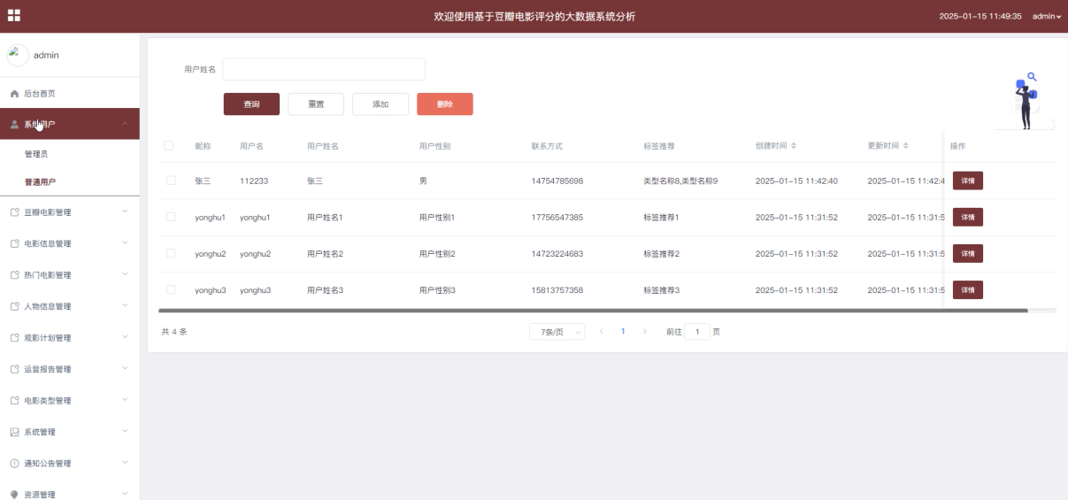Click the 查询 search button
Screen dimensions: 1068x500
pos(251,104)
